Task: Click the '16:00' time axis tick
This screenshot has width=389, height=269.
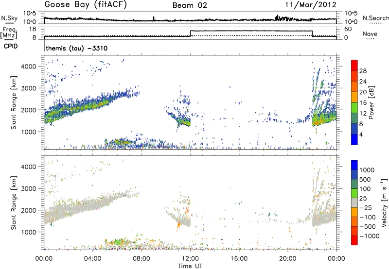Action: click(239, 258)
